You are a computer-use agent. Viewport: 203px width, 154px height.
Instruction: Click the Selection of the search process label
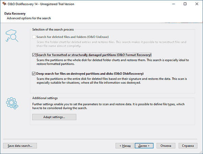[53, 30]
